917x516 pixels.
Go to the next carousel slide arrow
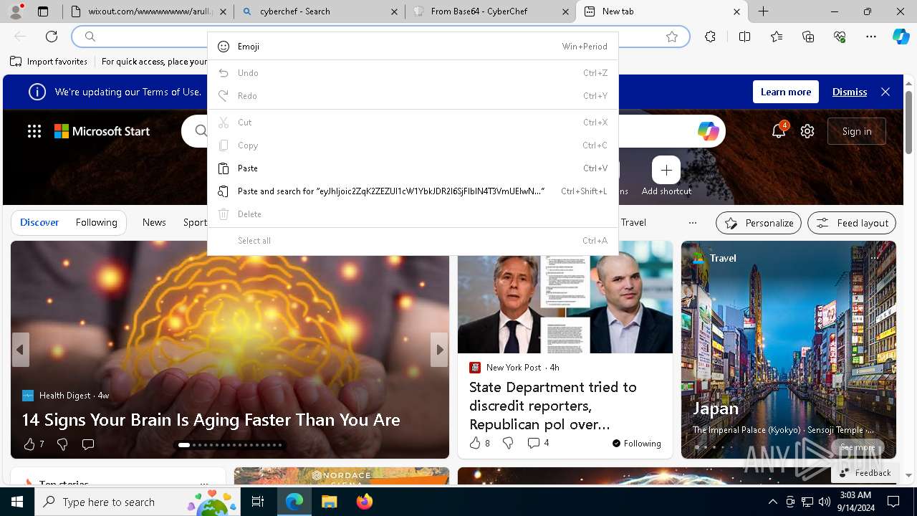coord(439,350)
